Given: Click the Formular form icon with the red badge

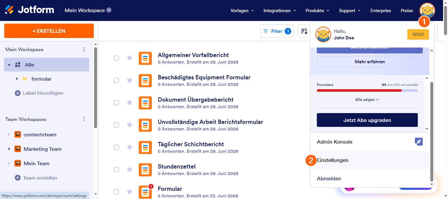Looking at the screenshot, I should pyautogui.click(x=145, y=192).
